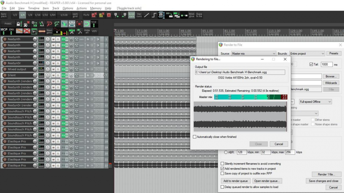
Task: Open the Bounds dropdown showing Entire project
Action: pos(307,54)
